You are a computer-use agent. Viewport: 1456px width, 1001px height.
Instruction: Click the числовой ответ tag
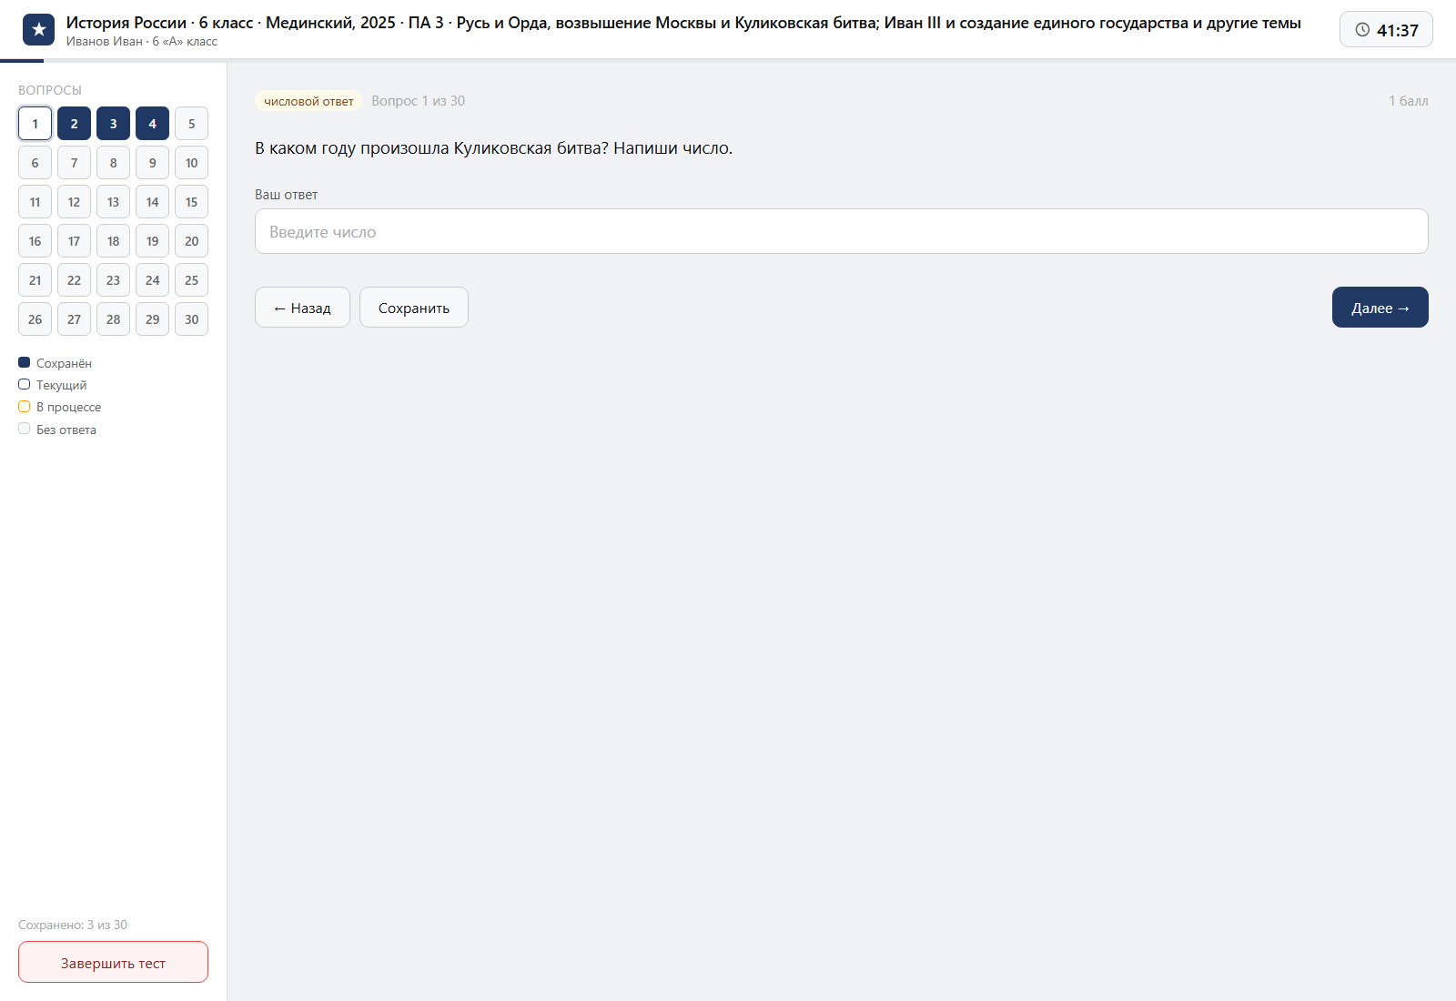[308, 101]
